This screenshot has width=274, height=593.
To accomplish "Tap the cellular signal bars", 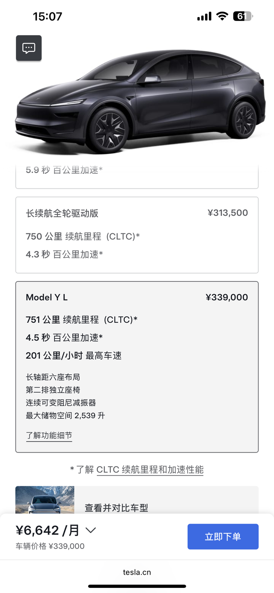I will 204,17.
